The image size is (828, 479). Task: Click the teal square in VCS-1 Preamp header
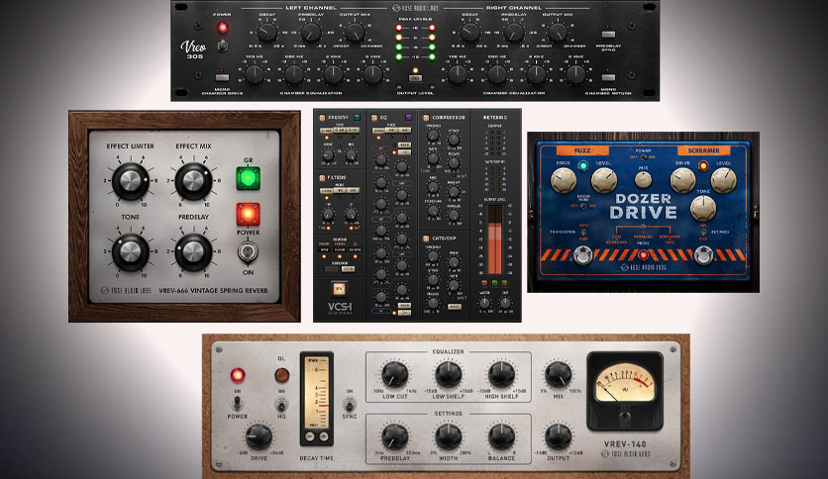[357, 118]
